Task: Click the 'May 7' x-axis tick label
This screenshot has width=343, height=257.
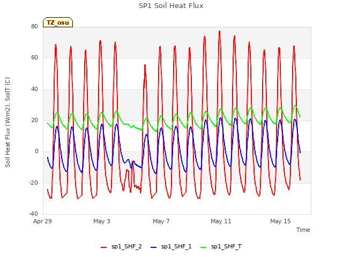Action: [161, 221]
